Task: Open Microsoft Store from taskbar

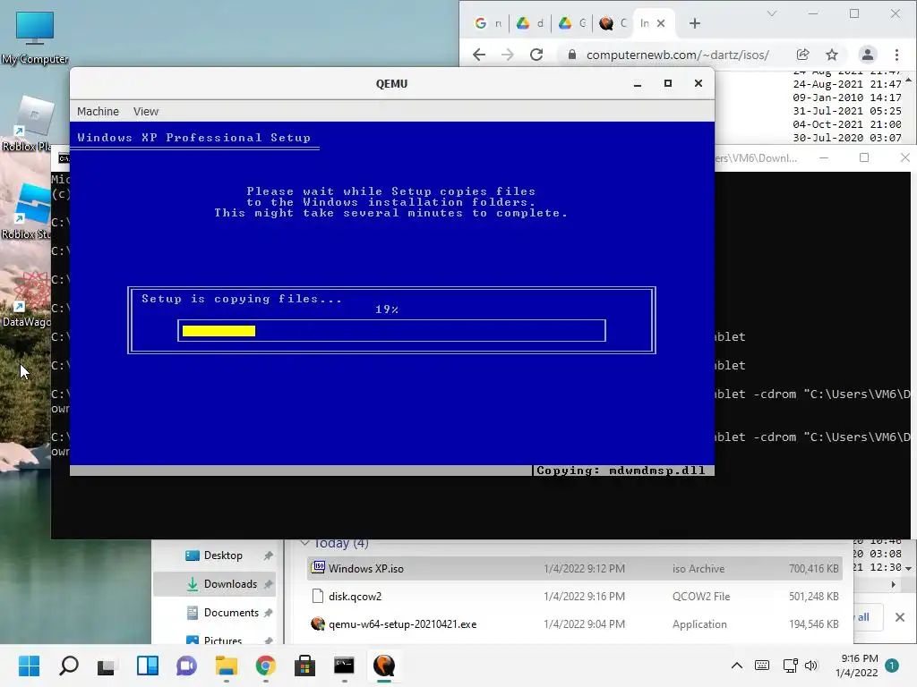Action: point(304,666)
